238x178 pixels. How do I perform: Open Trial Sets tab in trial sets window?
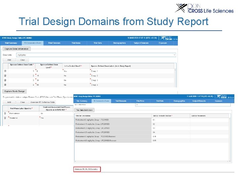pos(160,101)
